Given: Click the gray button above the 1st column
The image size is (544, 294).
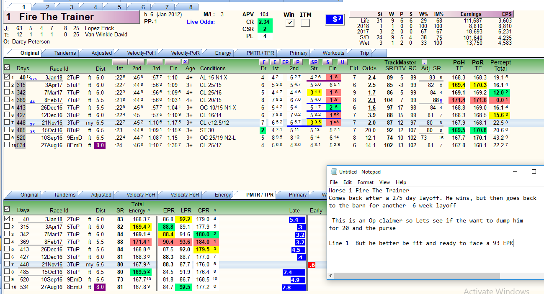Looking at the screenshot, I should (x=119, y=62).
